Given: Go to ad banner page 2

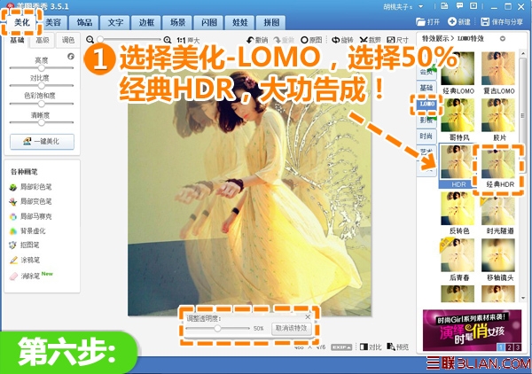Looking at the screenshot, I should click(509, 347).
